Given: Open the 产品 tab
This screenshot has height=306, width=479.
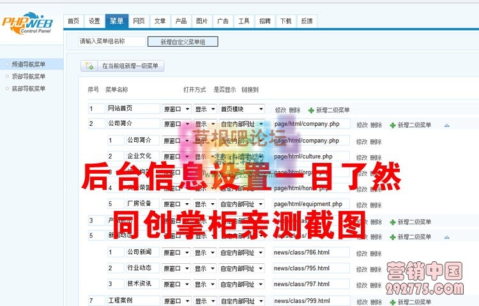Looking at the screenshot, I should coord(181,21).
